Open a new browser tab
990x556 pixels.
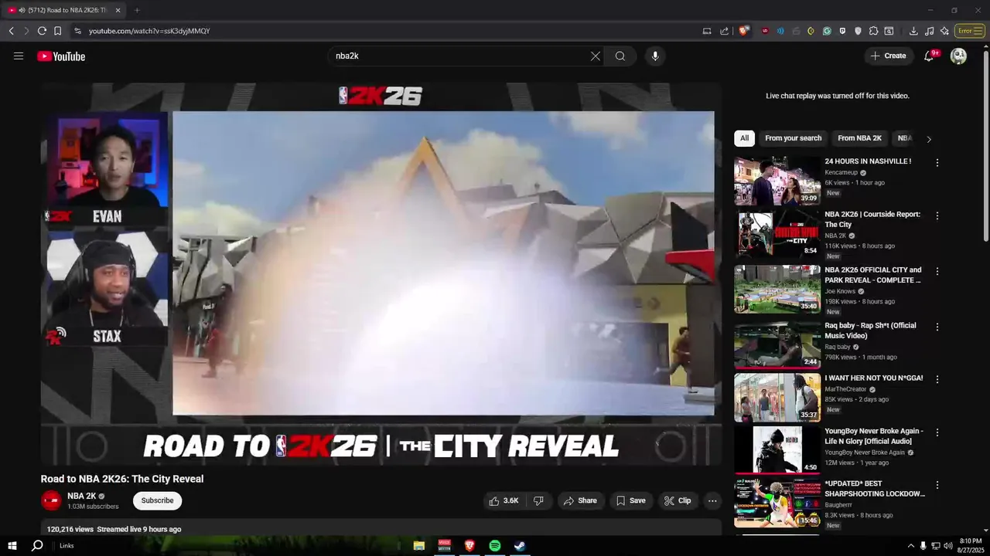point(137,10)
